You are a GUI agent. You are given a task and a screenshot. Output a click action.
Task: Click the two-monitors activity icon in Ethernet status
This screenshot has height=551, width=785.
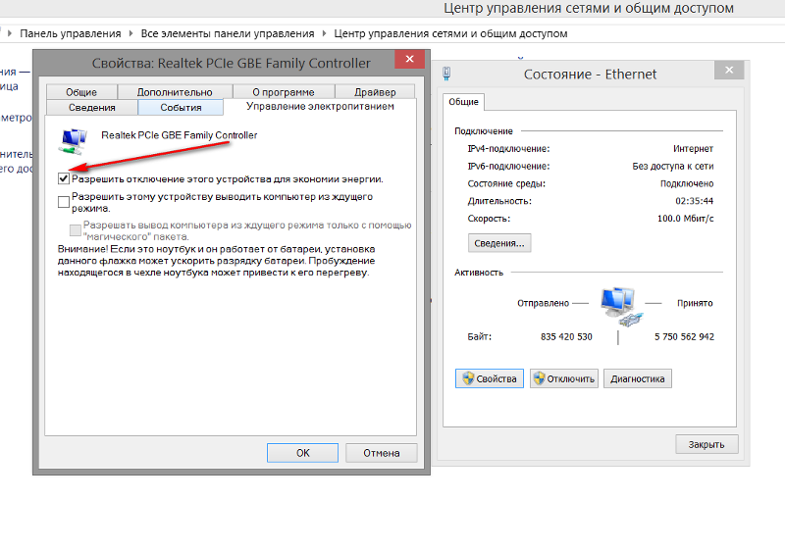pyautogui.click(x=621, y=306)
